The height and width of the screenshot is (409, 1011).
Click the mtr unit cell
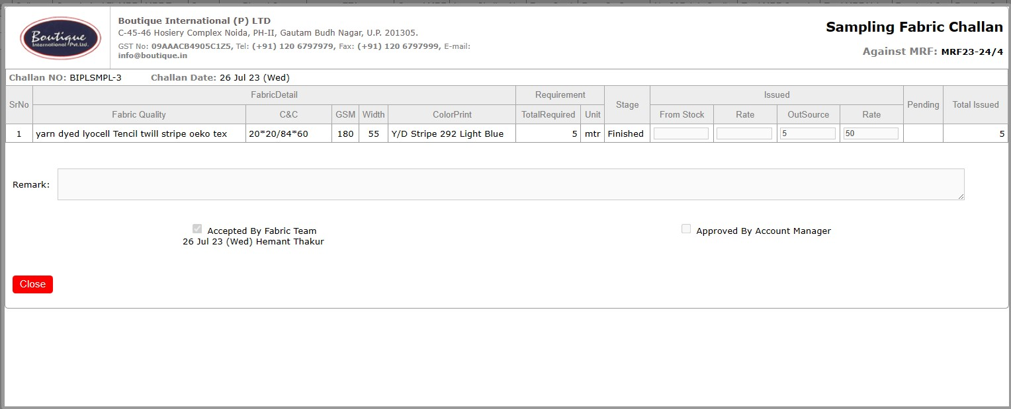coord(593,133)
